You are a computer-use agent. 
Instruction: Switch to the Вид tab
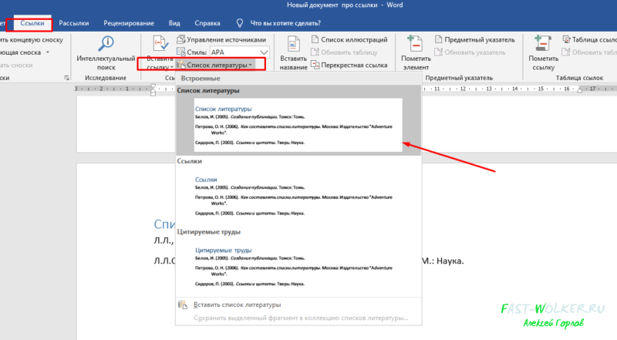pos(174,23)
